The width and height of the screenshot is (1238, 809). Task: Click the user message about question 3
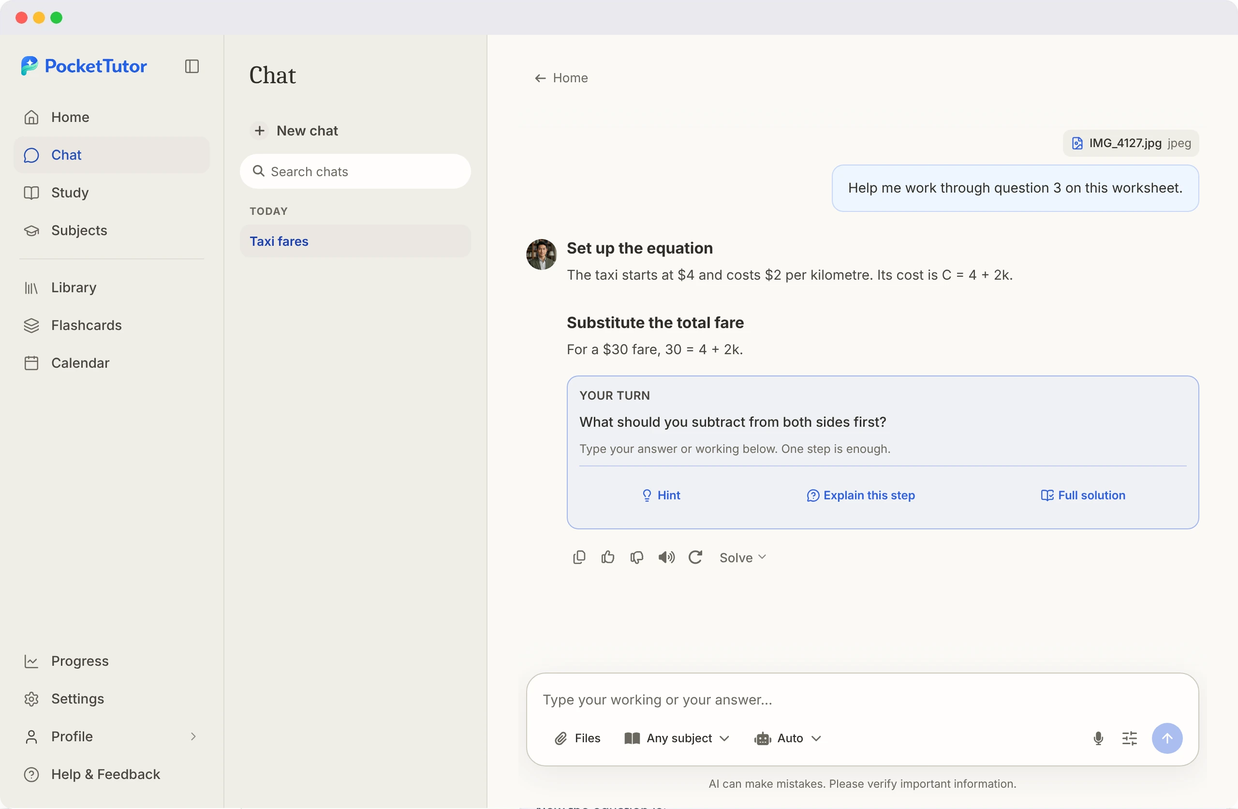point(1015,188)
